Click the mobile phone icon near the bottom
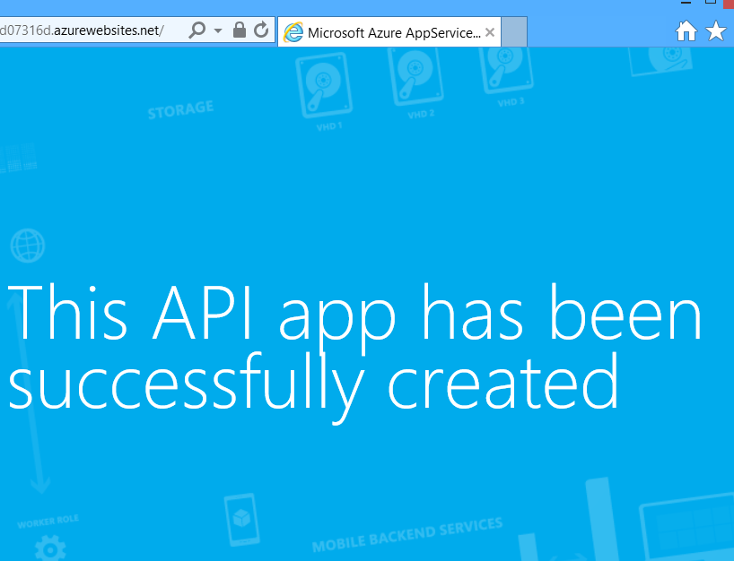 pos(240,519)
